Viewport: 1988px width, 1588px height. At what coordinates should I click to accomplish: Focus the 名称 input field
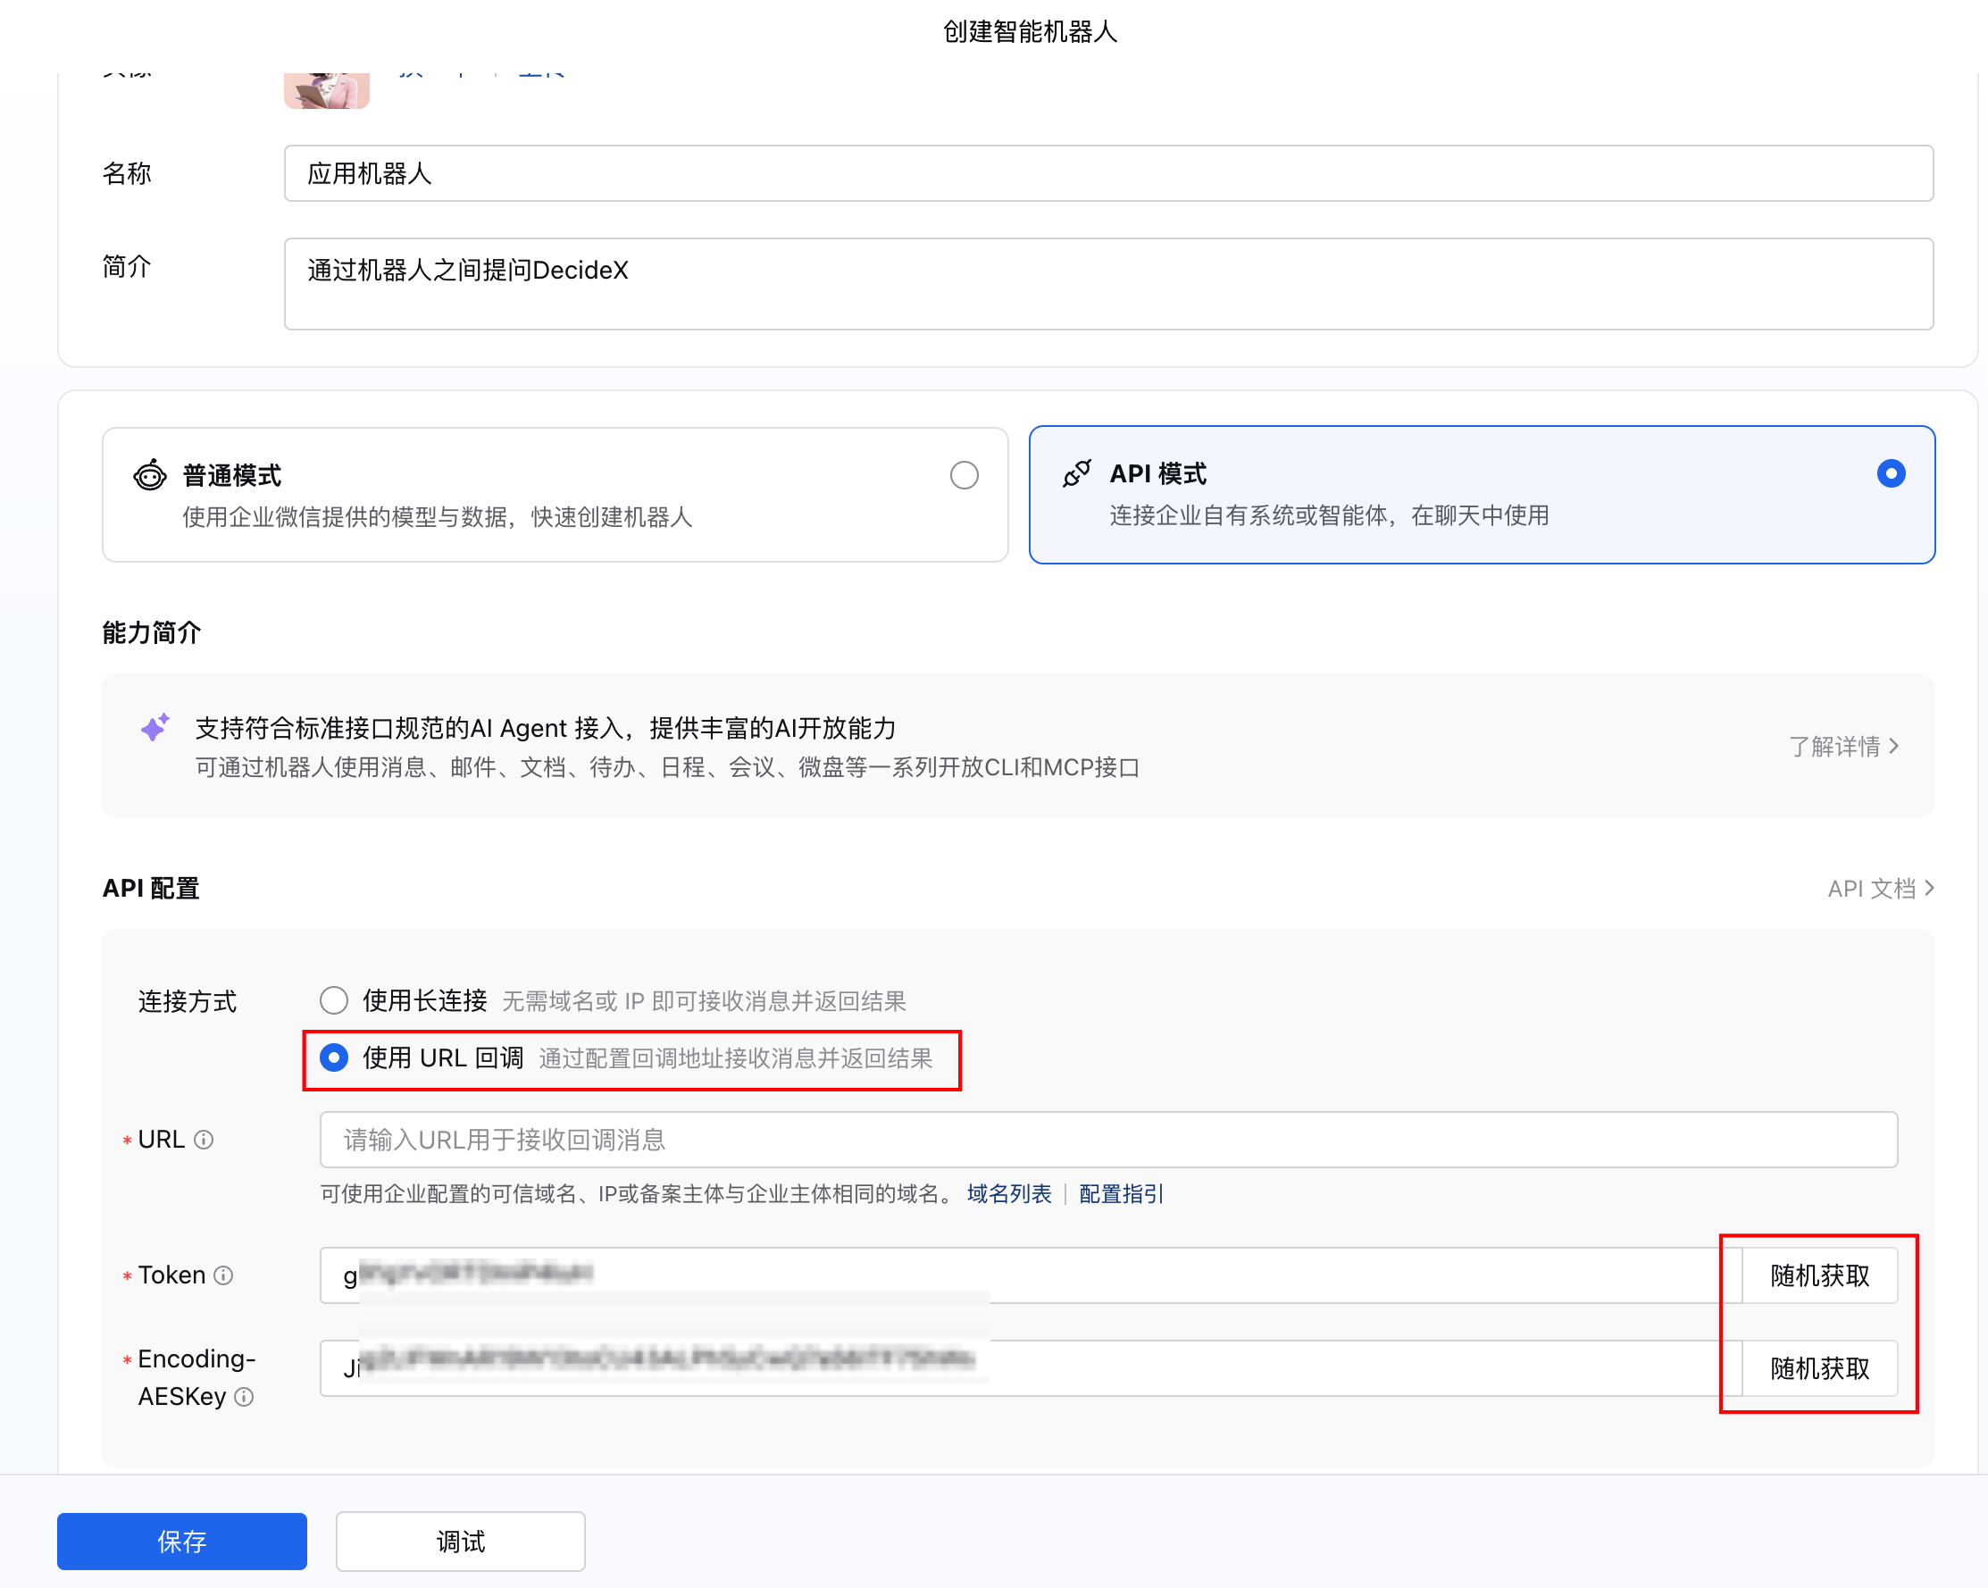click(x=1108, y=173)
